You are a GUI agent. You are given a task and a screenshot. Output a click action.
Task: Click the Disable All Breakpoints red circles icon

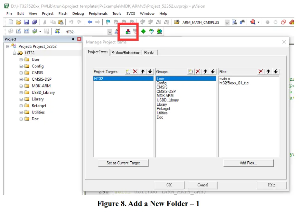coord(283,22)
